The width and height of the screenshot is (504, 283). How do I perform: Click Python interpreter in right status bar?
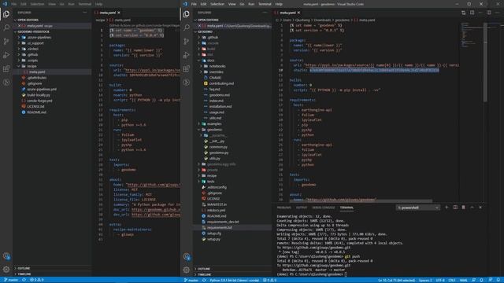[x=234, y=280]
